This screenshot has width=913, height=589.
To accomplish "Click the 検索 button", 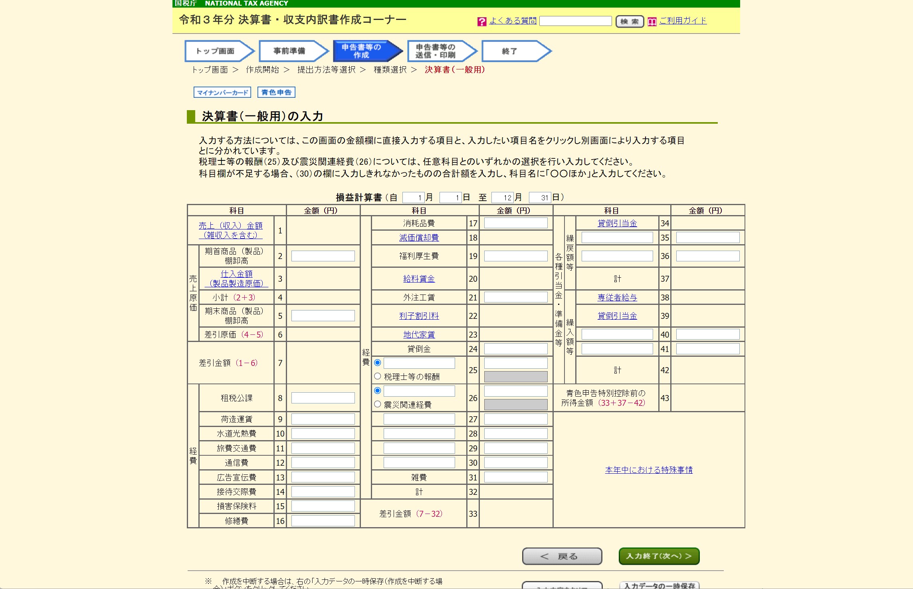I will coord(630,22).
